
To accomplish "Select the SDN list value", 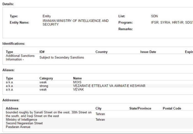I will (154, 16).
